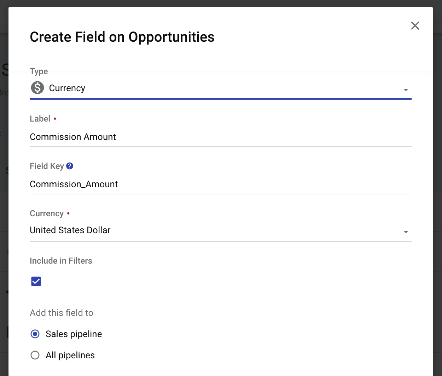Click the Include in Filters label

click(61, 261)
